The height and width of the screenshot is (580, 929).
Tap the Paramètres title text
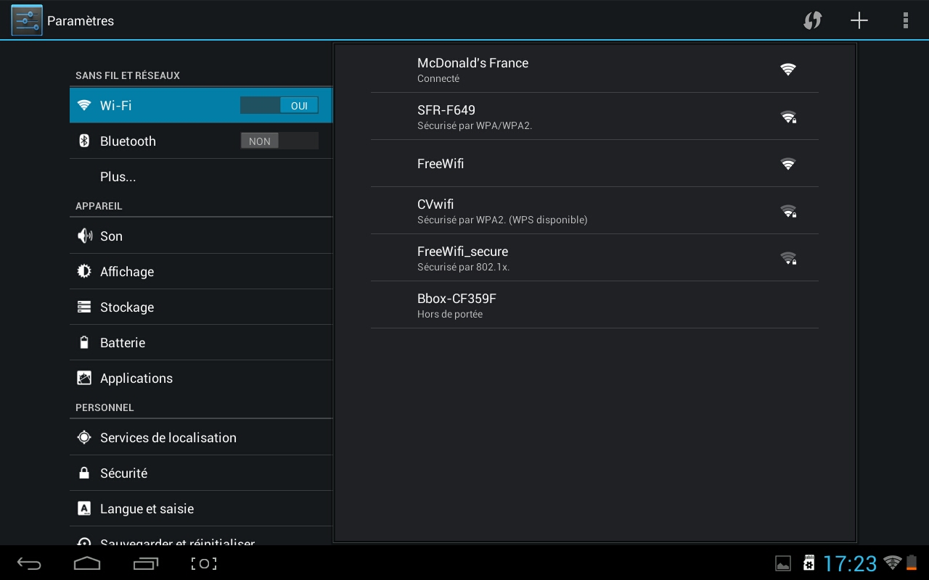pyautogui.click(x=81, y=21)
